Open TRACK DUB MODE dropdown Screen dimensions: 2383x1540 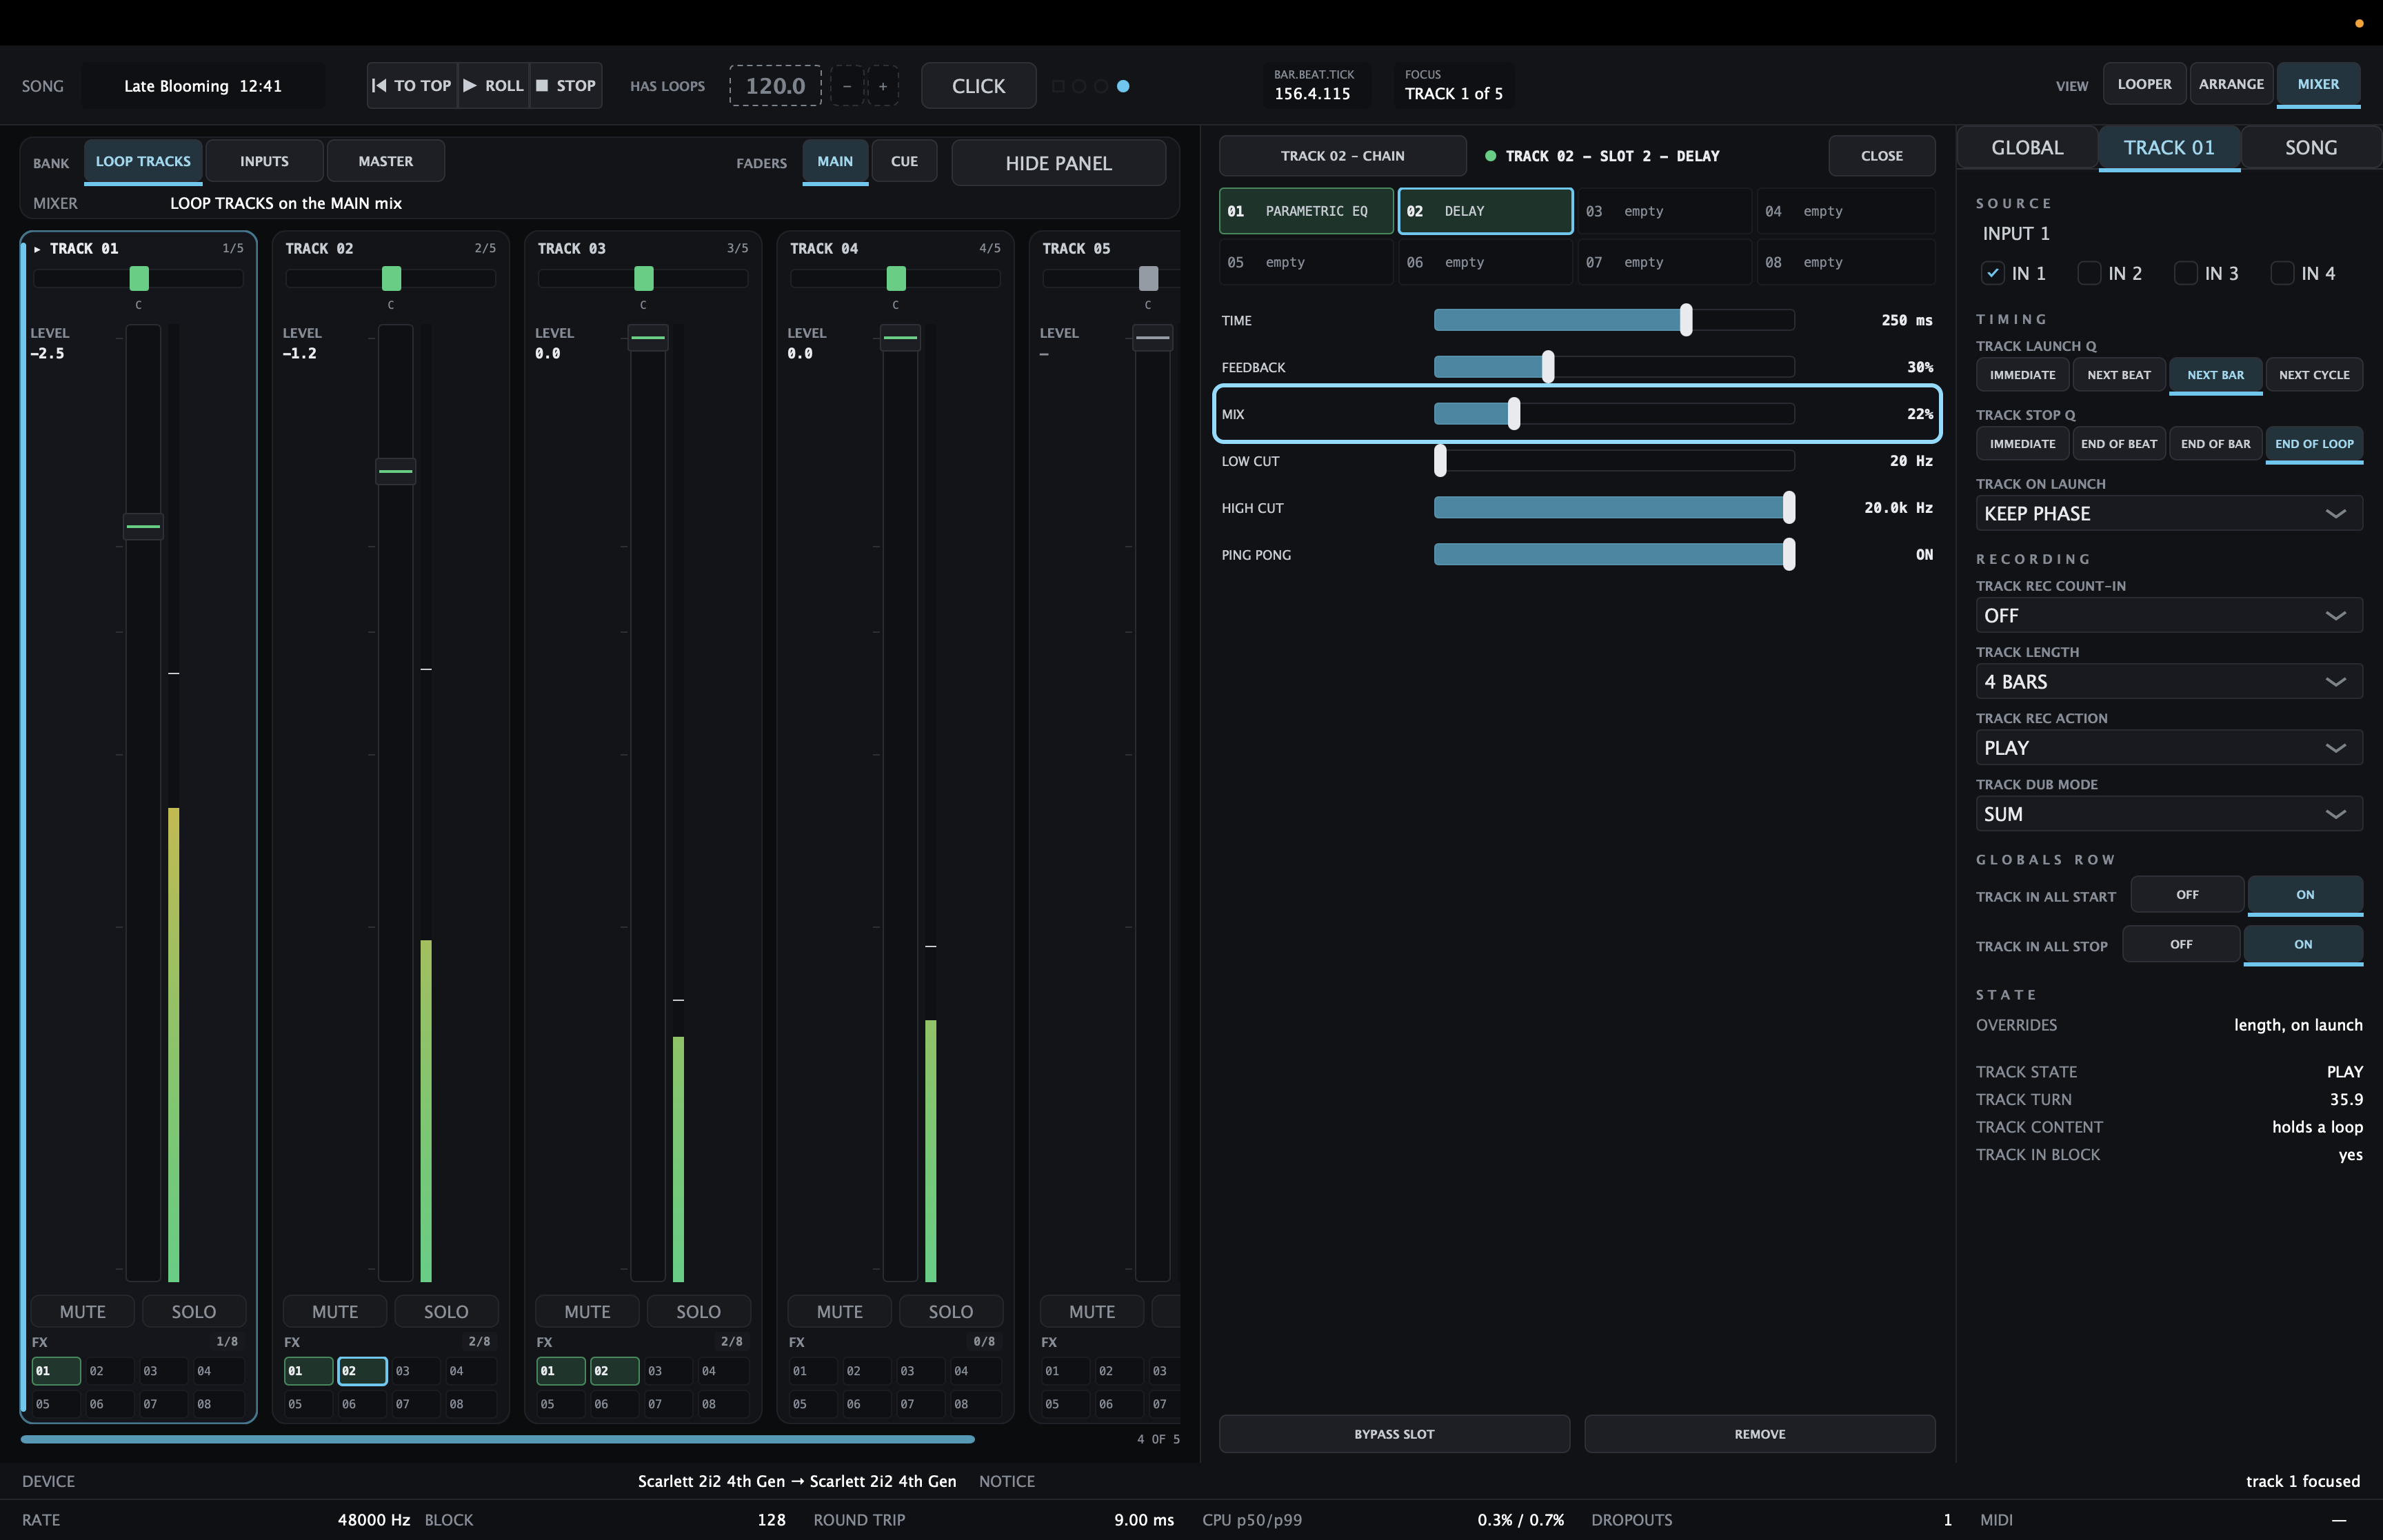2169,814
